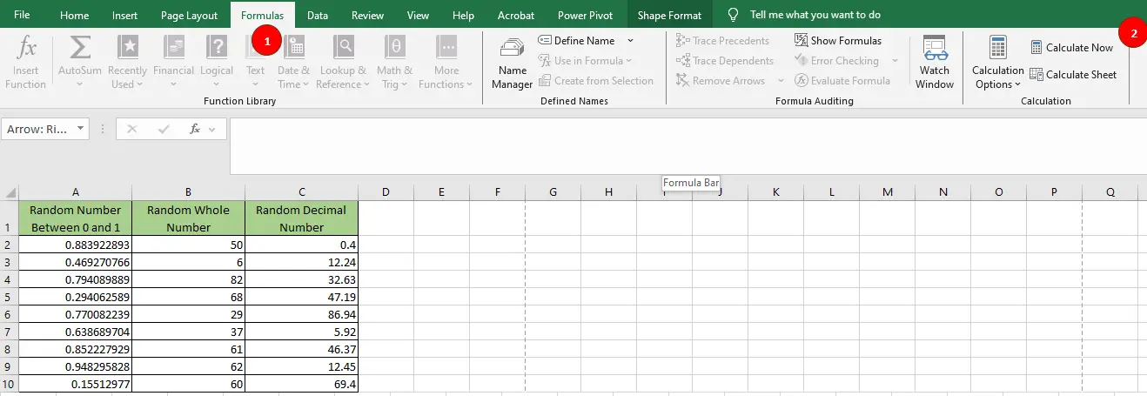The image size is (1147, 396).
Task: Expand the Define Name dropdown arrow
Action: 630,41
